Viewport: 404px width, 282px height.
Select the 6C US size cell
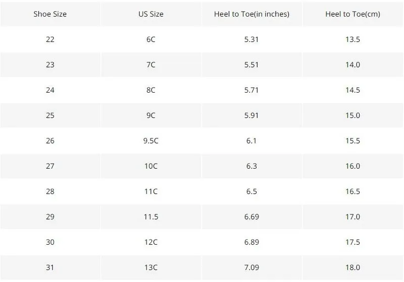[x=151, y=40]
